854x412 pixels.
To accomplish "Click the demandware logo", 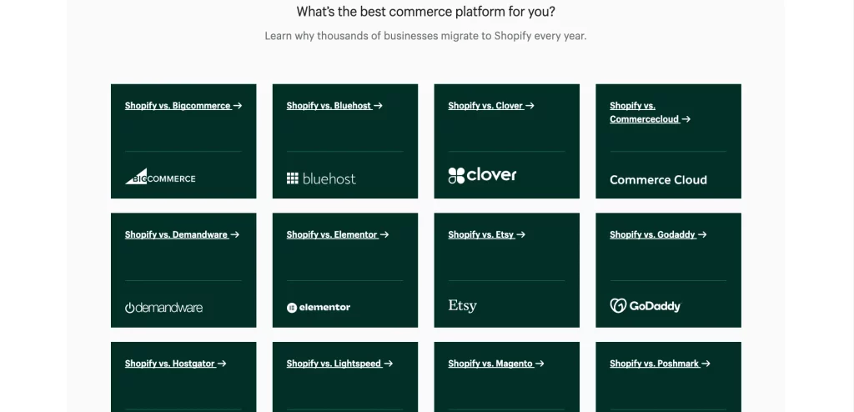I will (164, 308).
